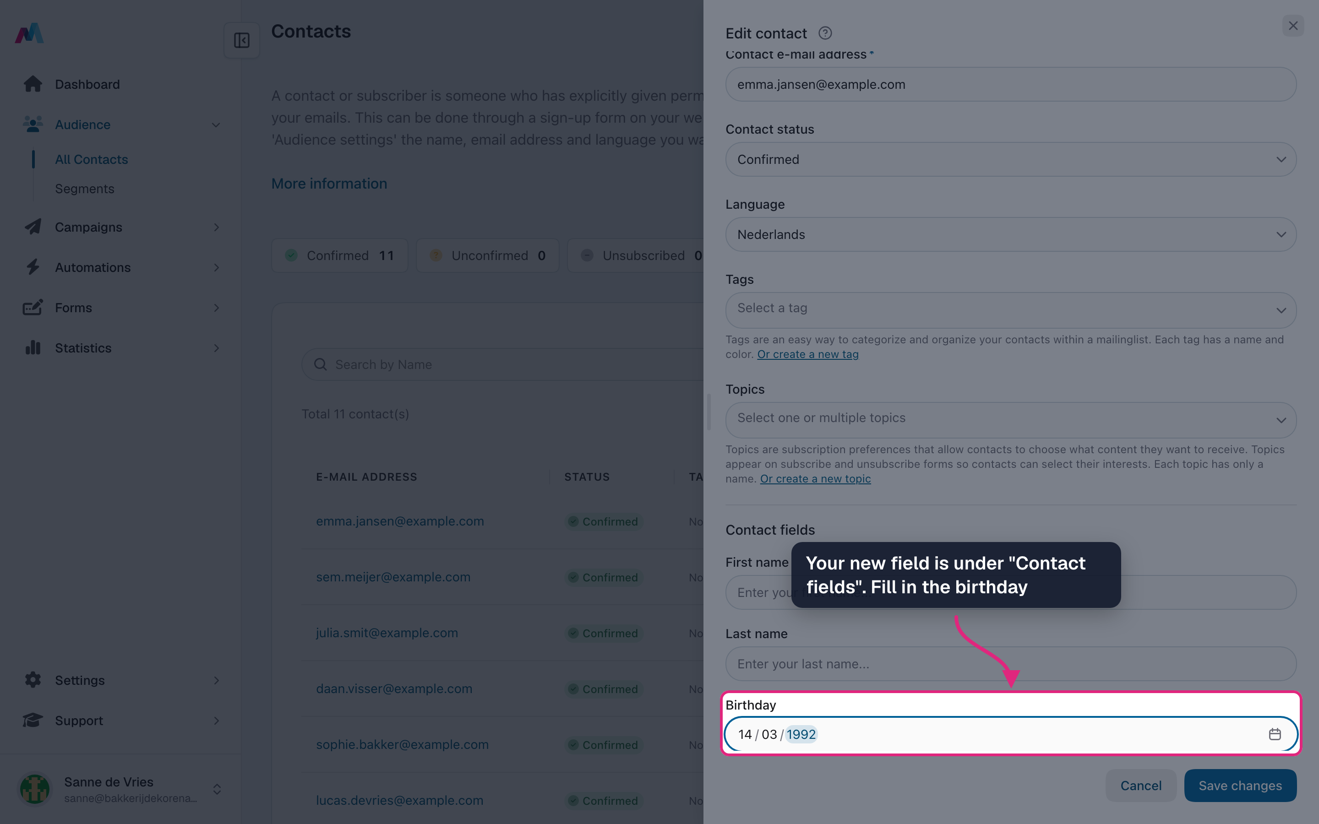Click the Support graduation cap icon
1319x824 pixels.
(x=33, y=720)
